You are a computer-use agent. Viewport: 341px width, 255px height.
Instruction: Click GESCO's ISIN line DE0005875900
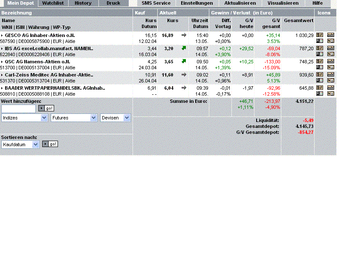pos(34,41)
